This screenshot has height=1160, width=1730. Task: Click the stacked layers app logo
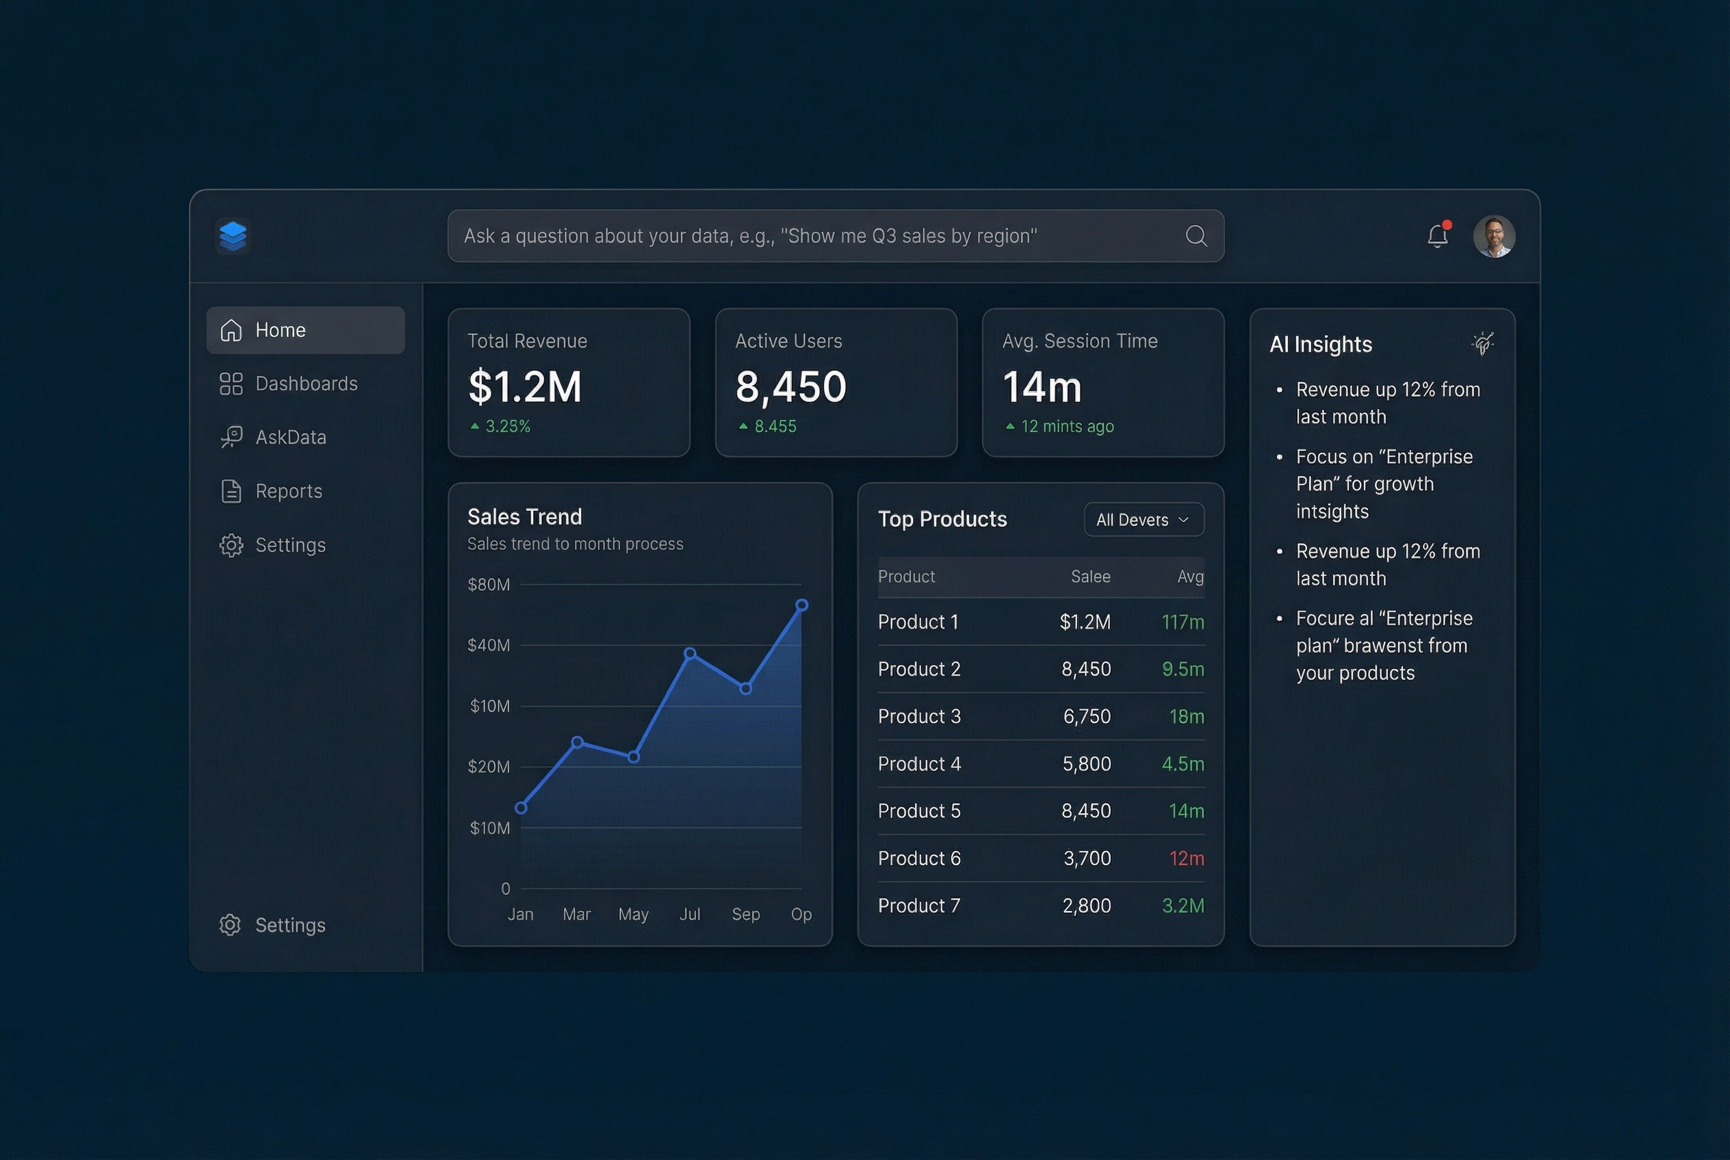pyautogui.click(x=233, y=236)
